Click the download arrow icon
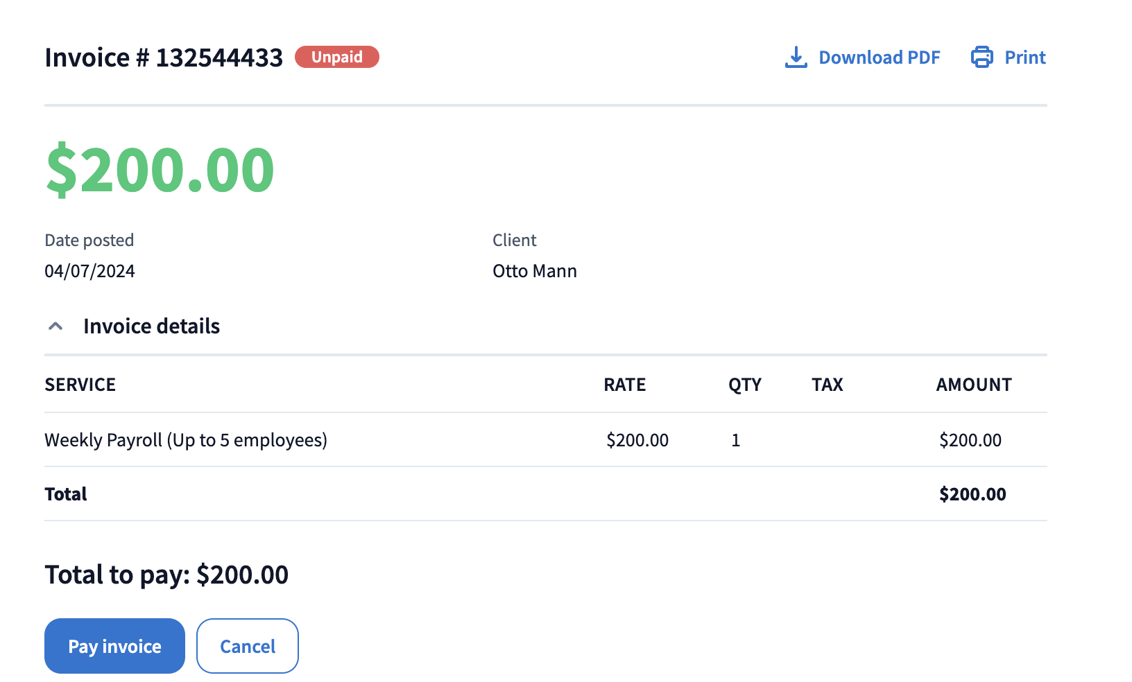1132x682 pixels. coord(796,58)
